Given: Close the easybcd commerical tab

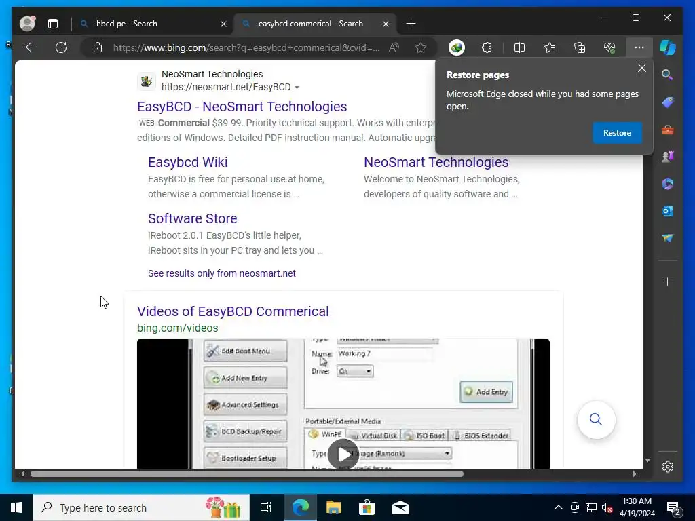Looking at the screenshot, I should click(386, 24).
